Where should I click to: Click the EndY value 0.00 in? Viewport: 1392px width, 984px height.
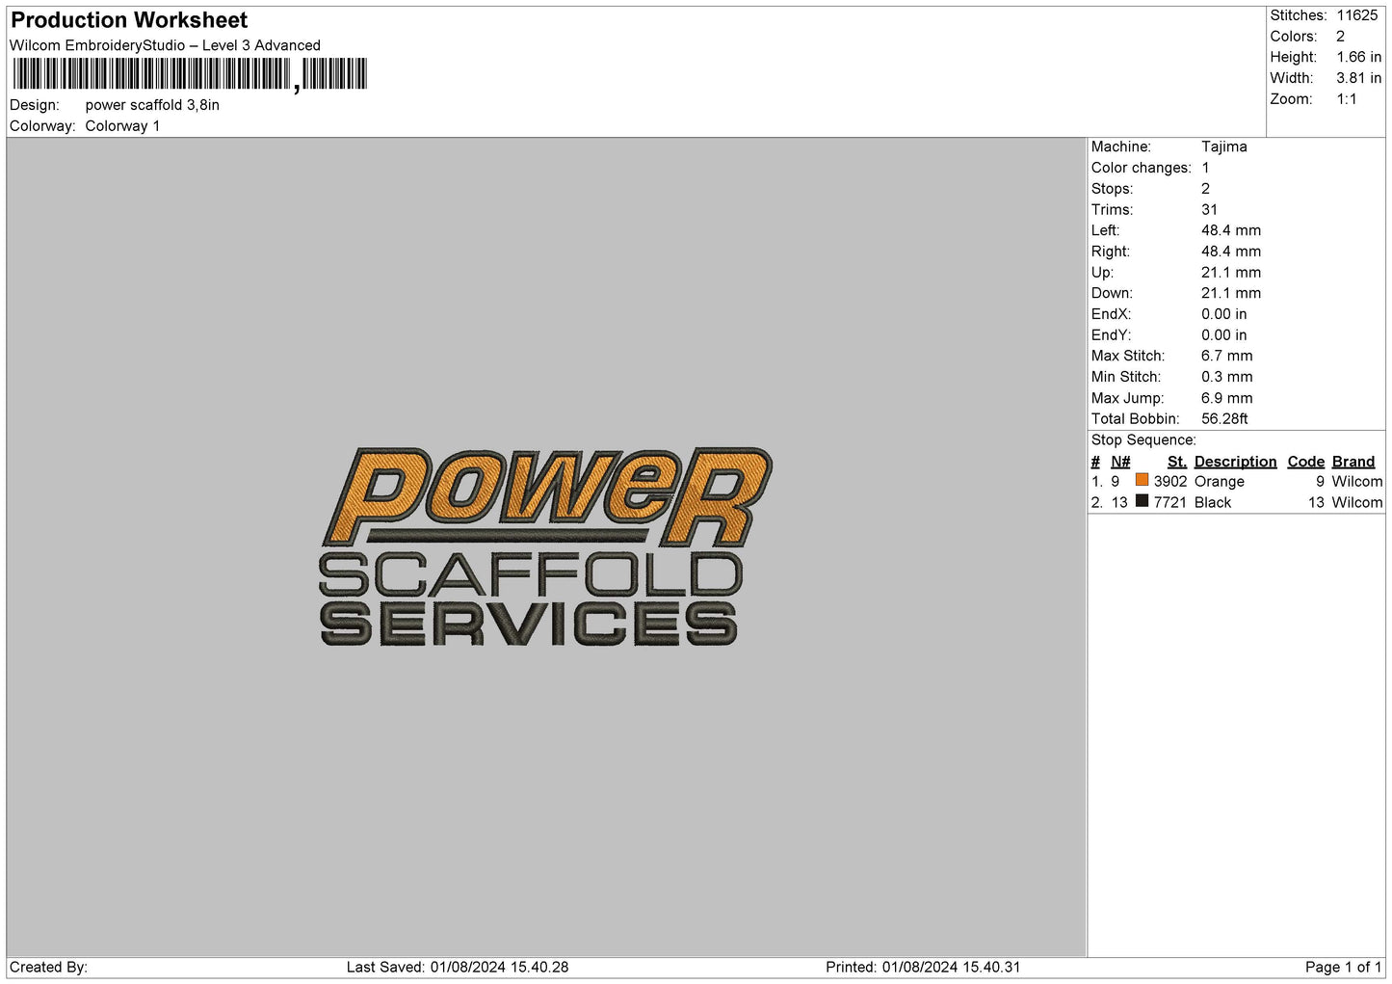tap(1223, 335)
